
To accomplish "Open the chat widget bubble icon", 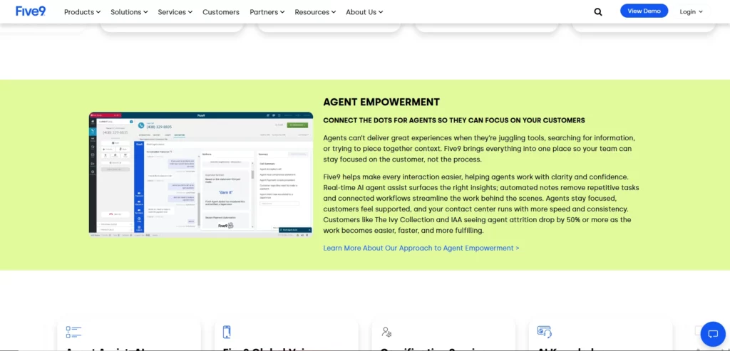I will click(x=713, y=334).
